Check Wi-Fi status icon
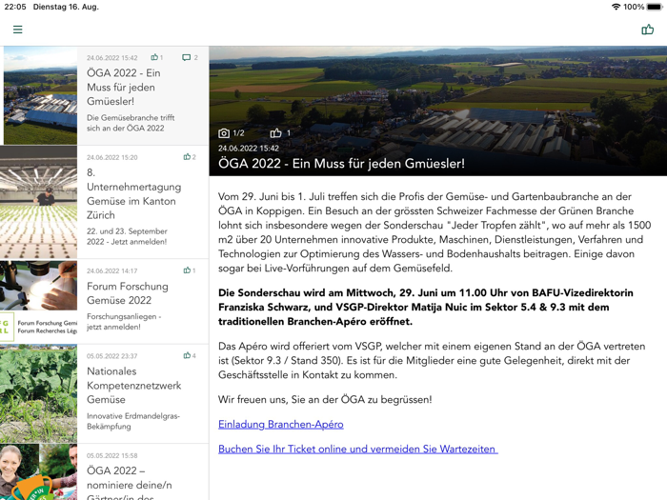Viewport: 667px width, 500px height. tap(616, 7)
